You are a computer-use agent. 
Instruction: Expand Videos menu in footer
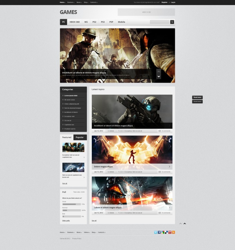pos(87,232)
